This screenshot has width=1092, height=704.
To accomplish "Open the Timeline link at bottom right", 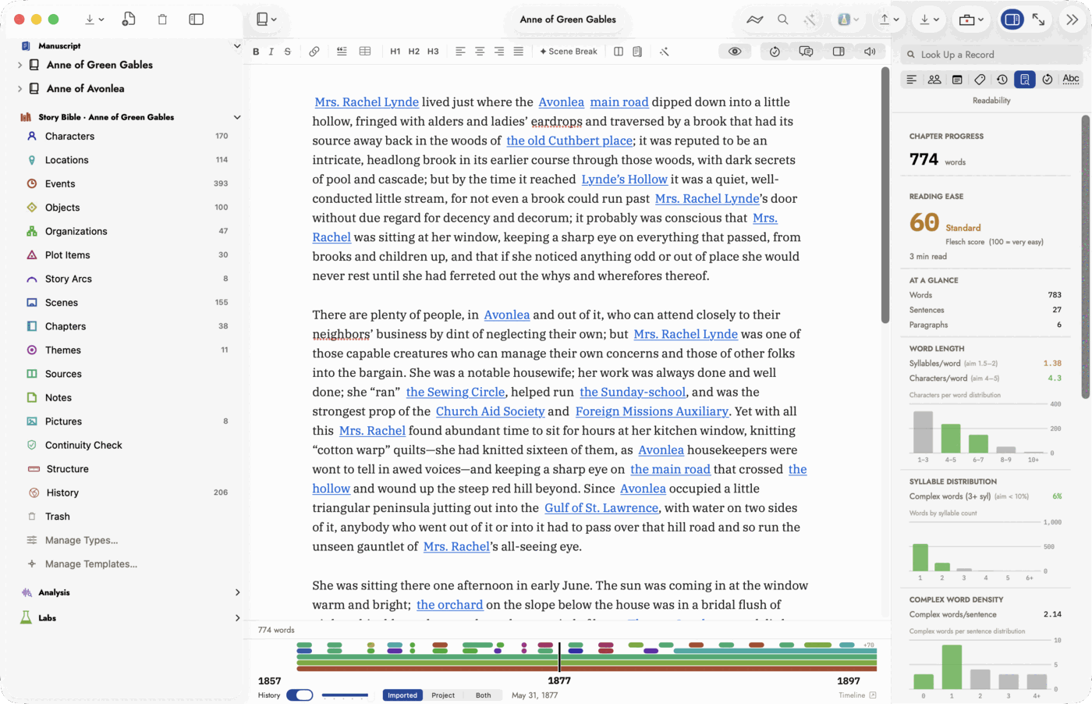I will click(x=857, y=695).
